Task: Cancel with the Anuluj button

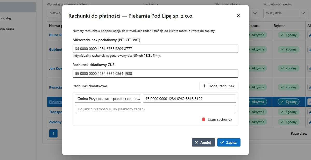Action: (203, 142)
